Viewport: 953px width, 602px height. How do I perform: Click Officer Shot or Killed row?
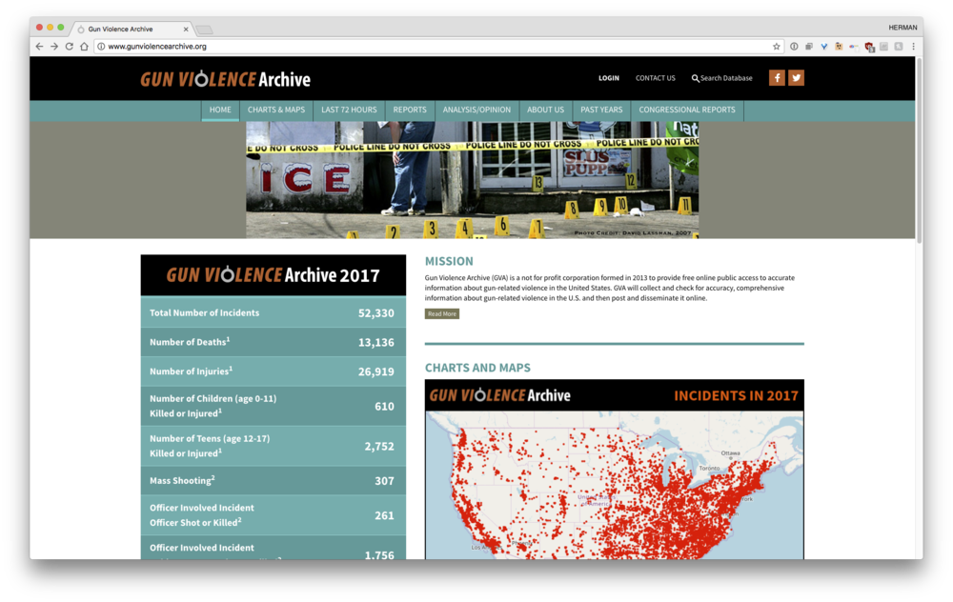pyautogui.click(x=273, y=515)
